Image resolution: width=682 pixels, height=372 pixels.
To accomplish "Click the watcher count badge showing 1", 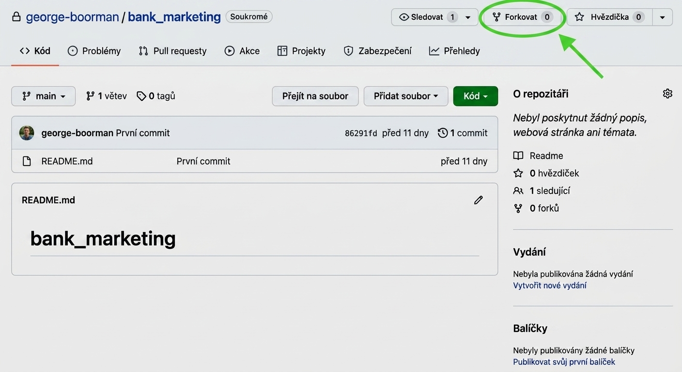I will pyautogui.click(x=452, y=17).
